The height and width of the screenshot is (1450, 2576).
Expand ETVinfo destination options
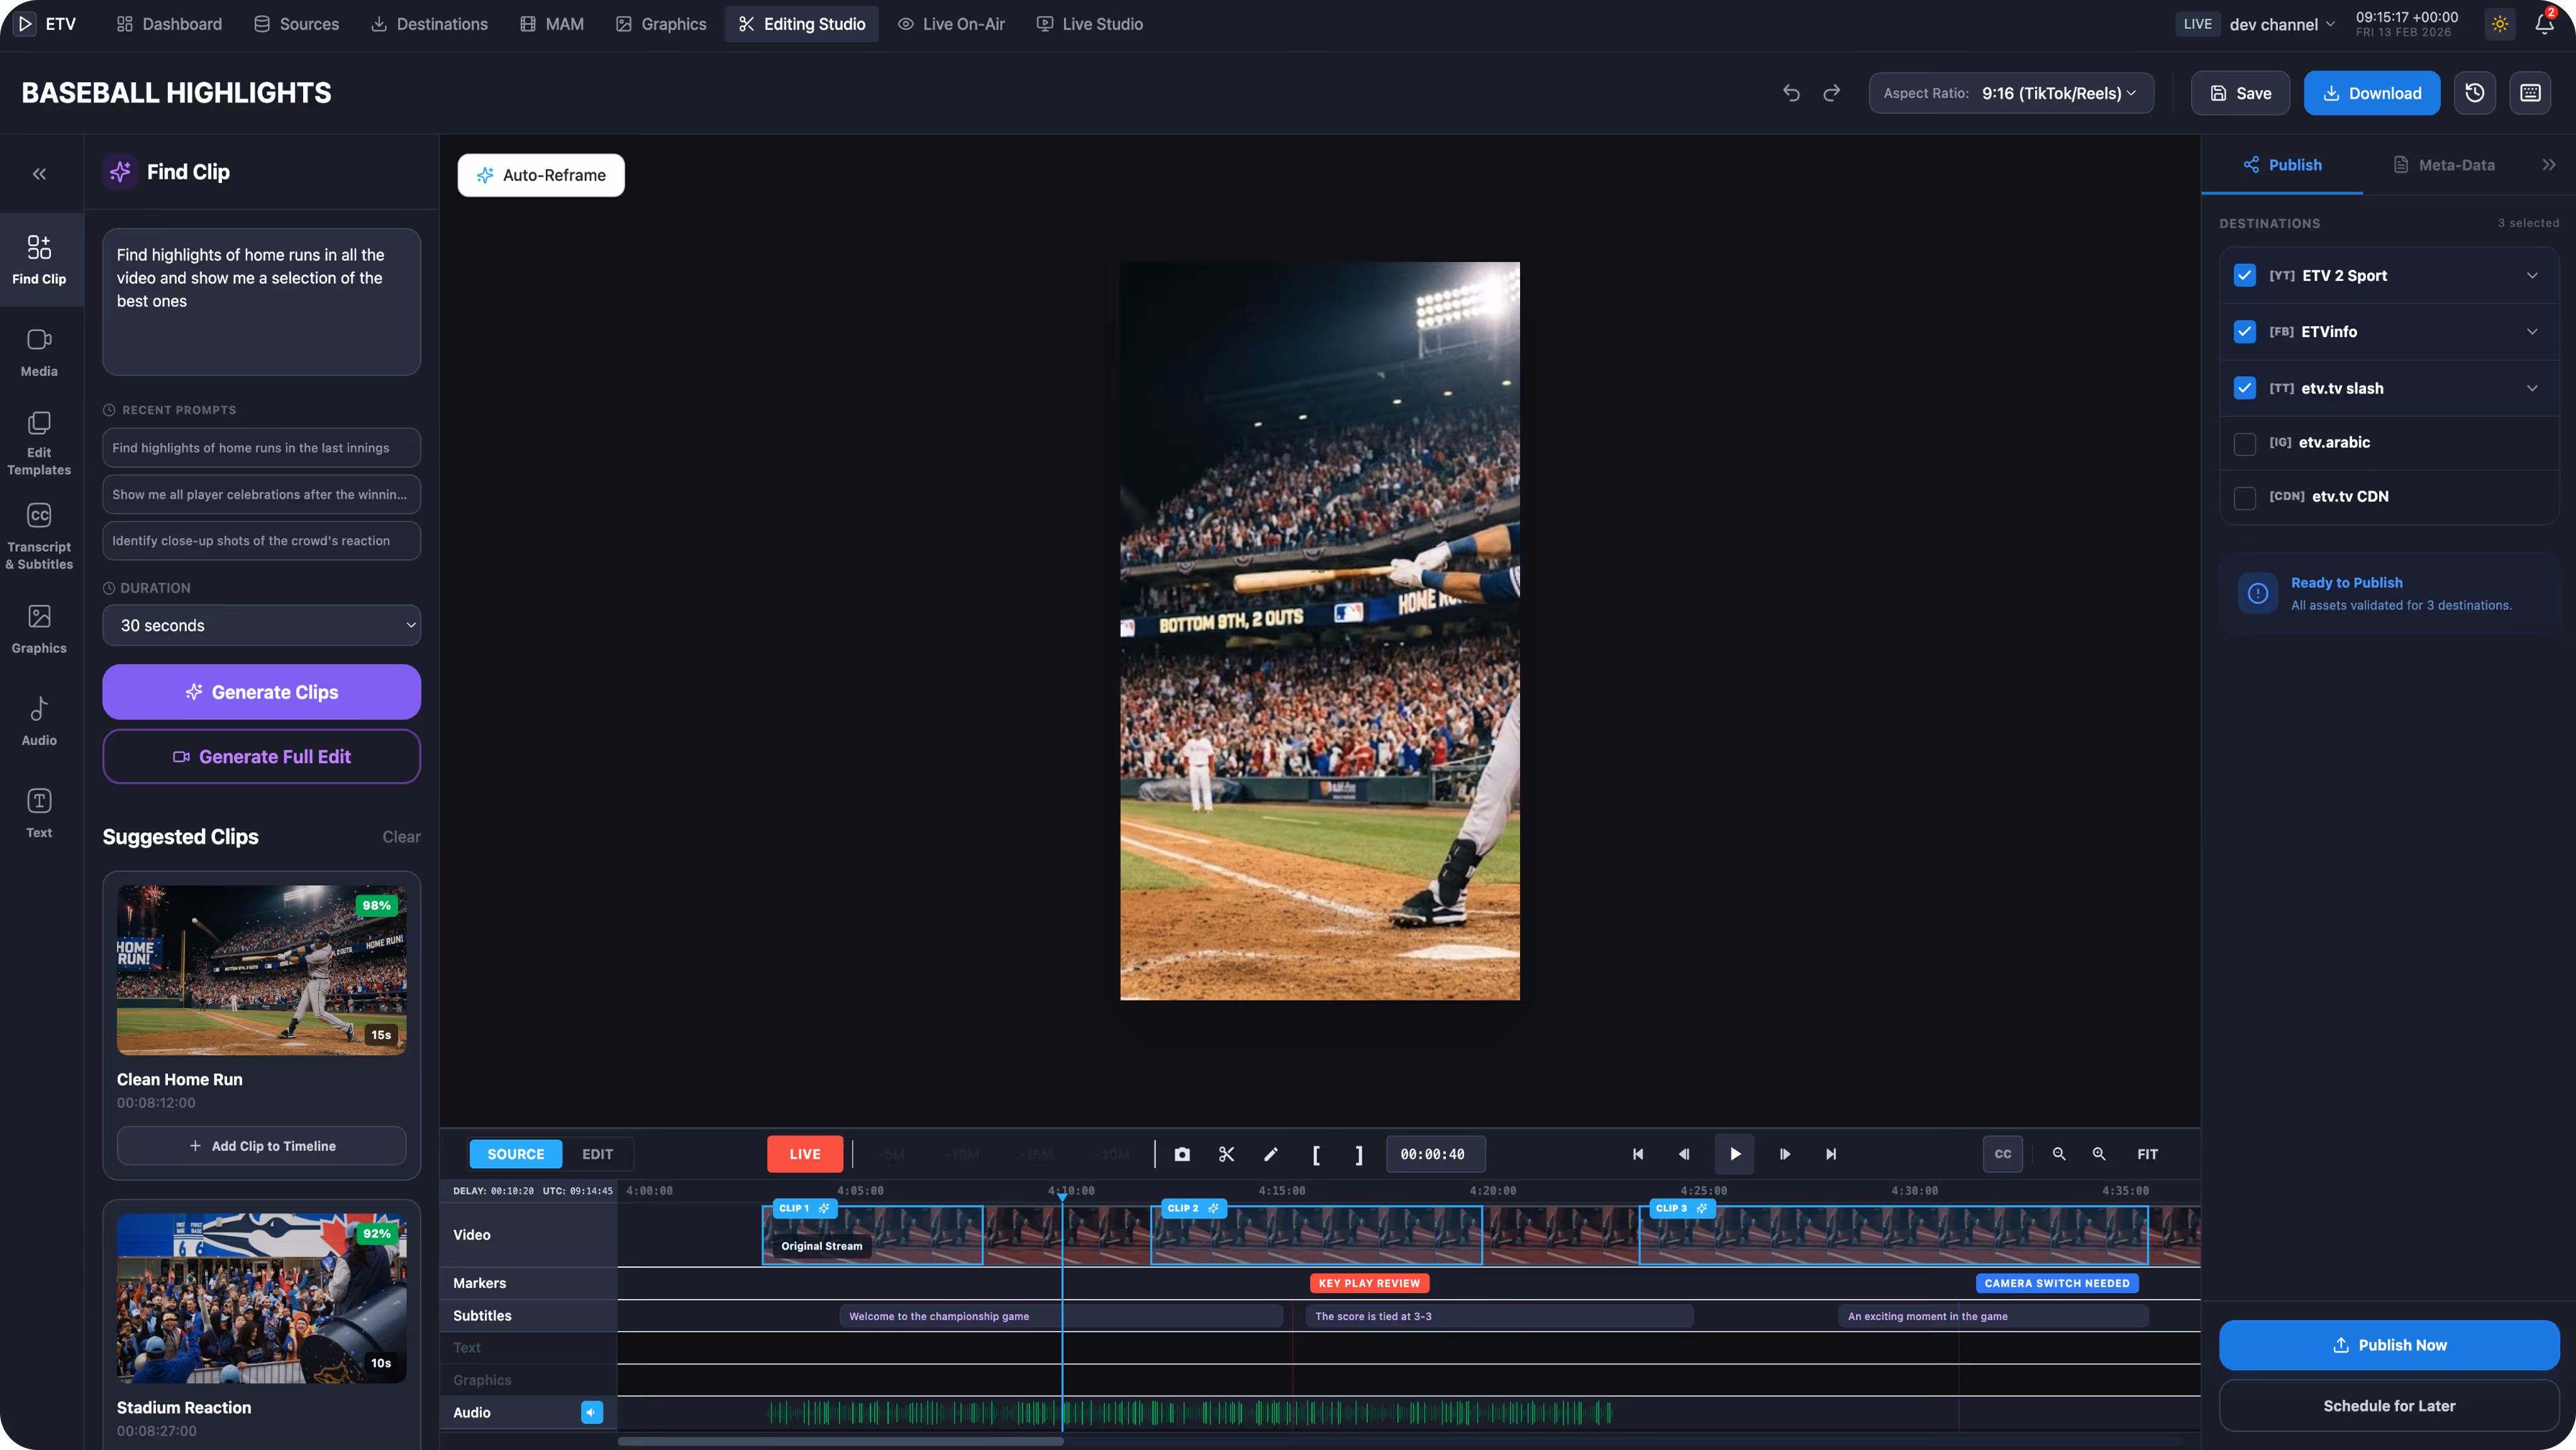[2532, 331]
